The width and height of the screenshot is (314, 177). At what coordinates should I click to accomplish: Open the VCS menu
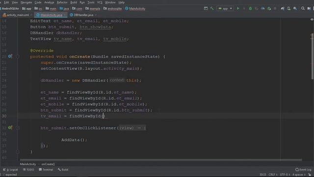point(100,2)
